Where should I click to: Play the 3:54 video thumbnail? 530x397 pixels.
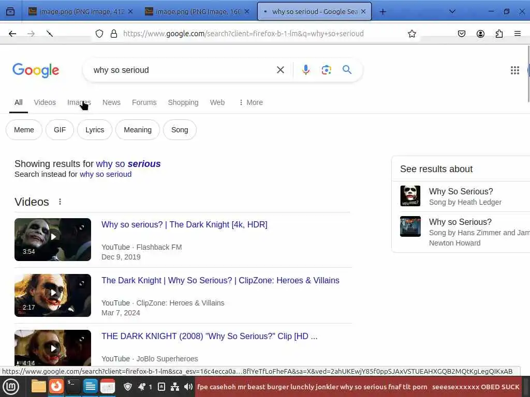[x=53, y=239]
